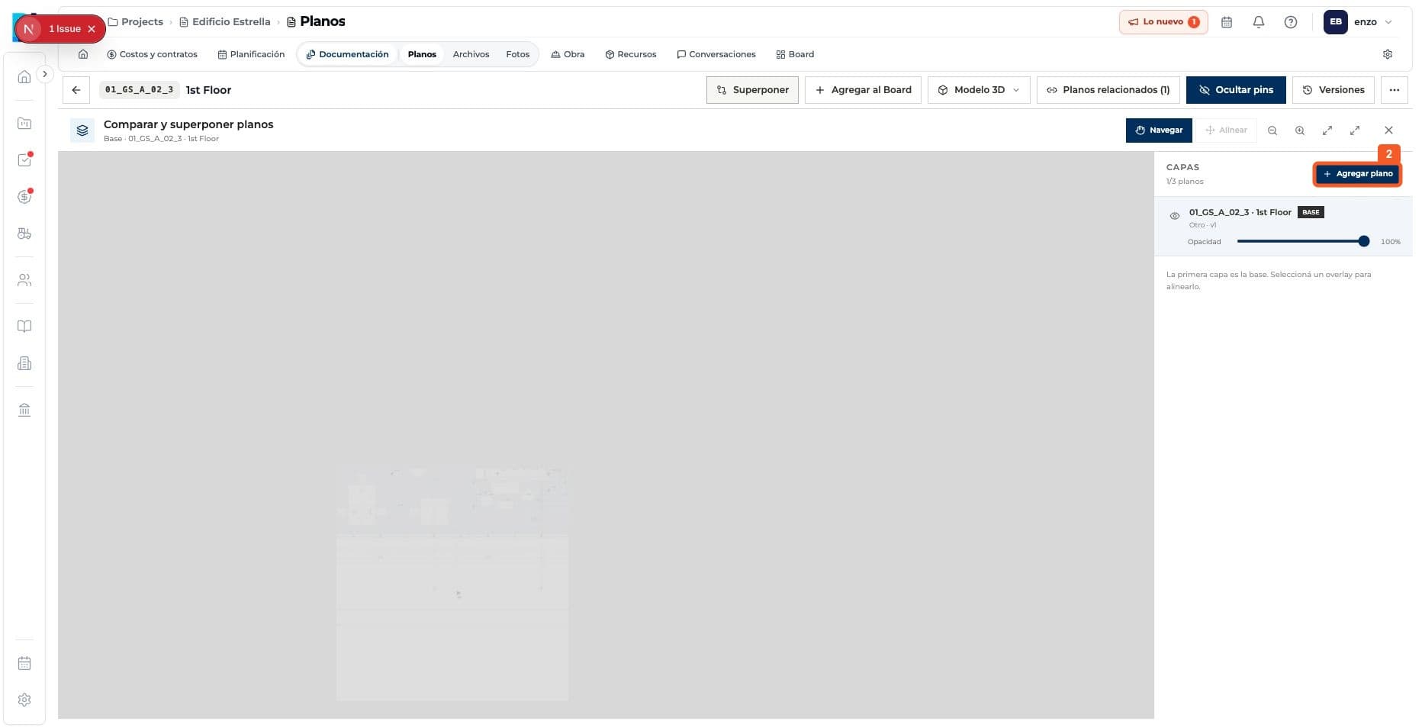Open the sidebar bank building icon
The image size is (1422, 728).
[24, 411]
